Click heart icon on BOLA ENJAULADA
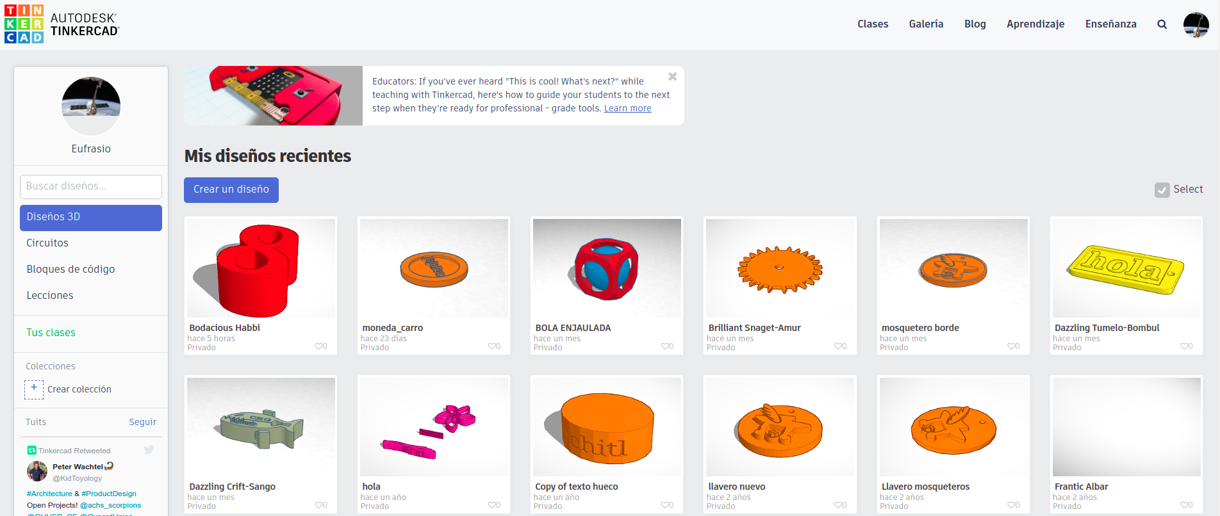Viewport: 1220px width, 516px height. pos(665,346)
